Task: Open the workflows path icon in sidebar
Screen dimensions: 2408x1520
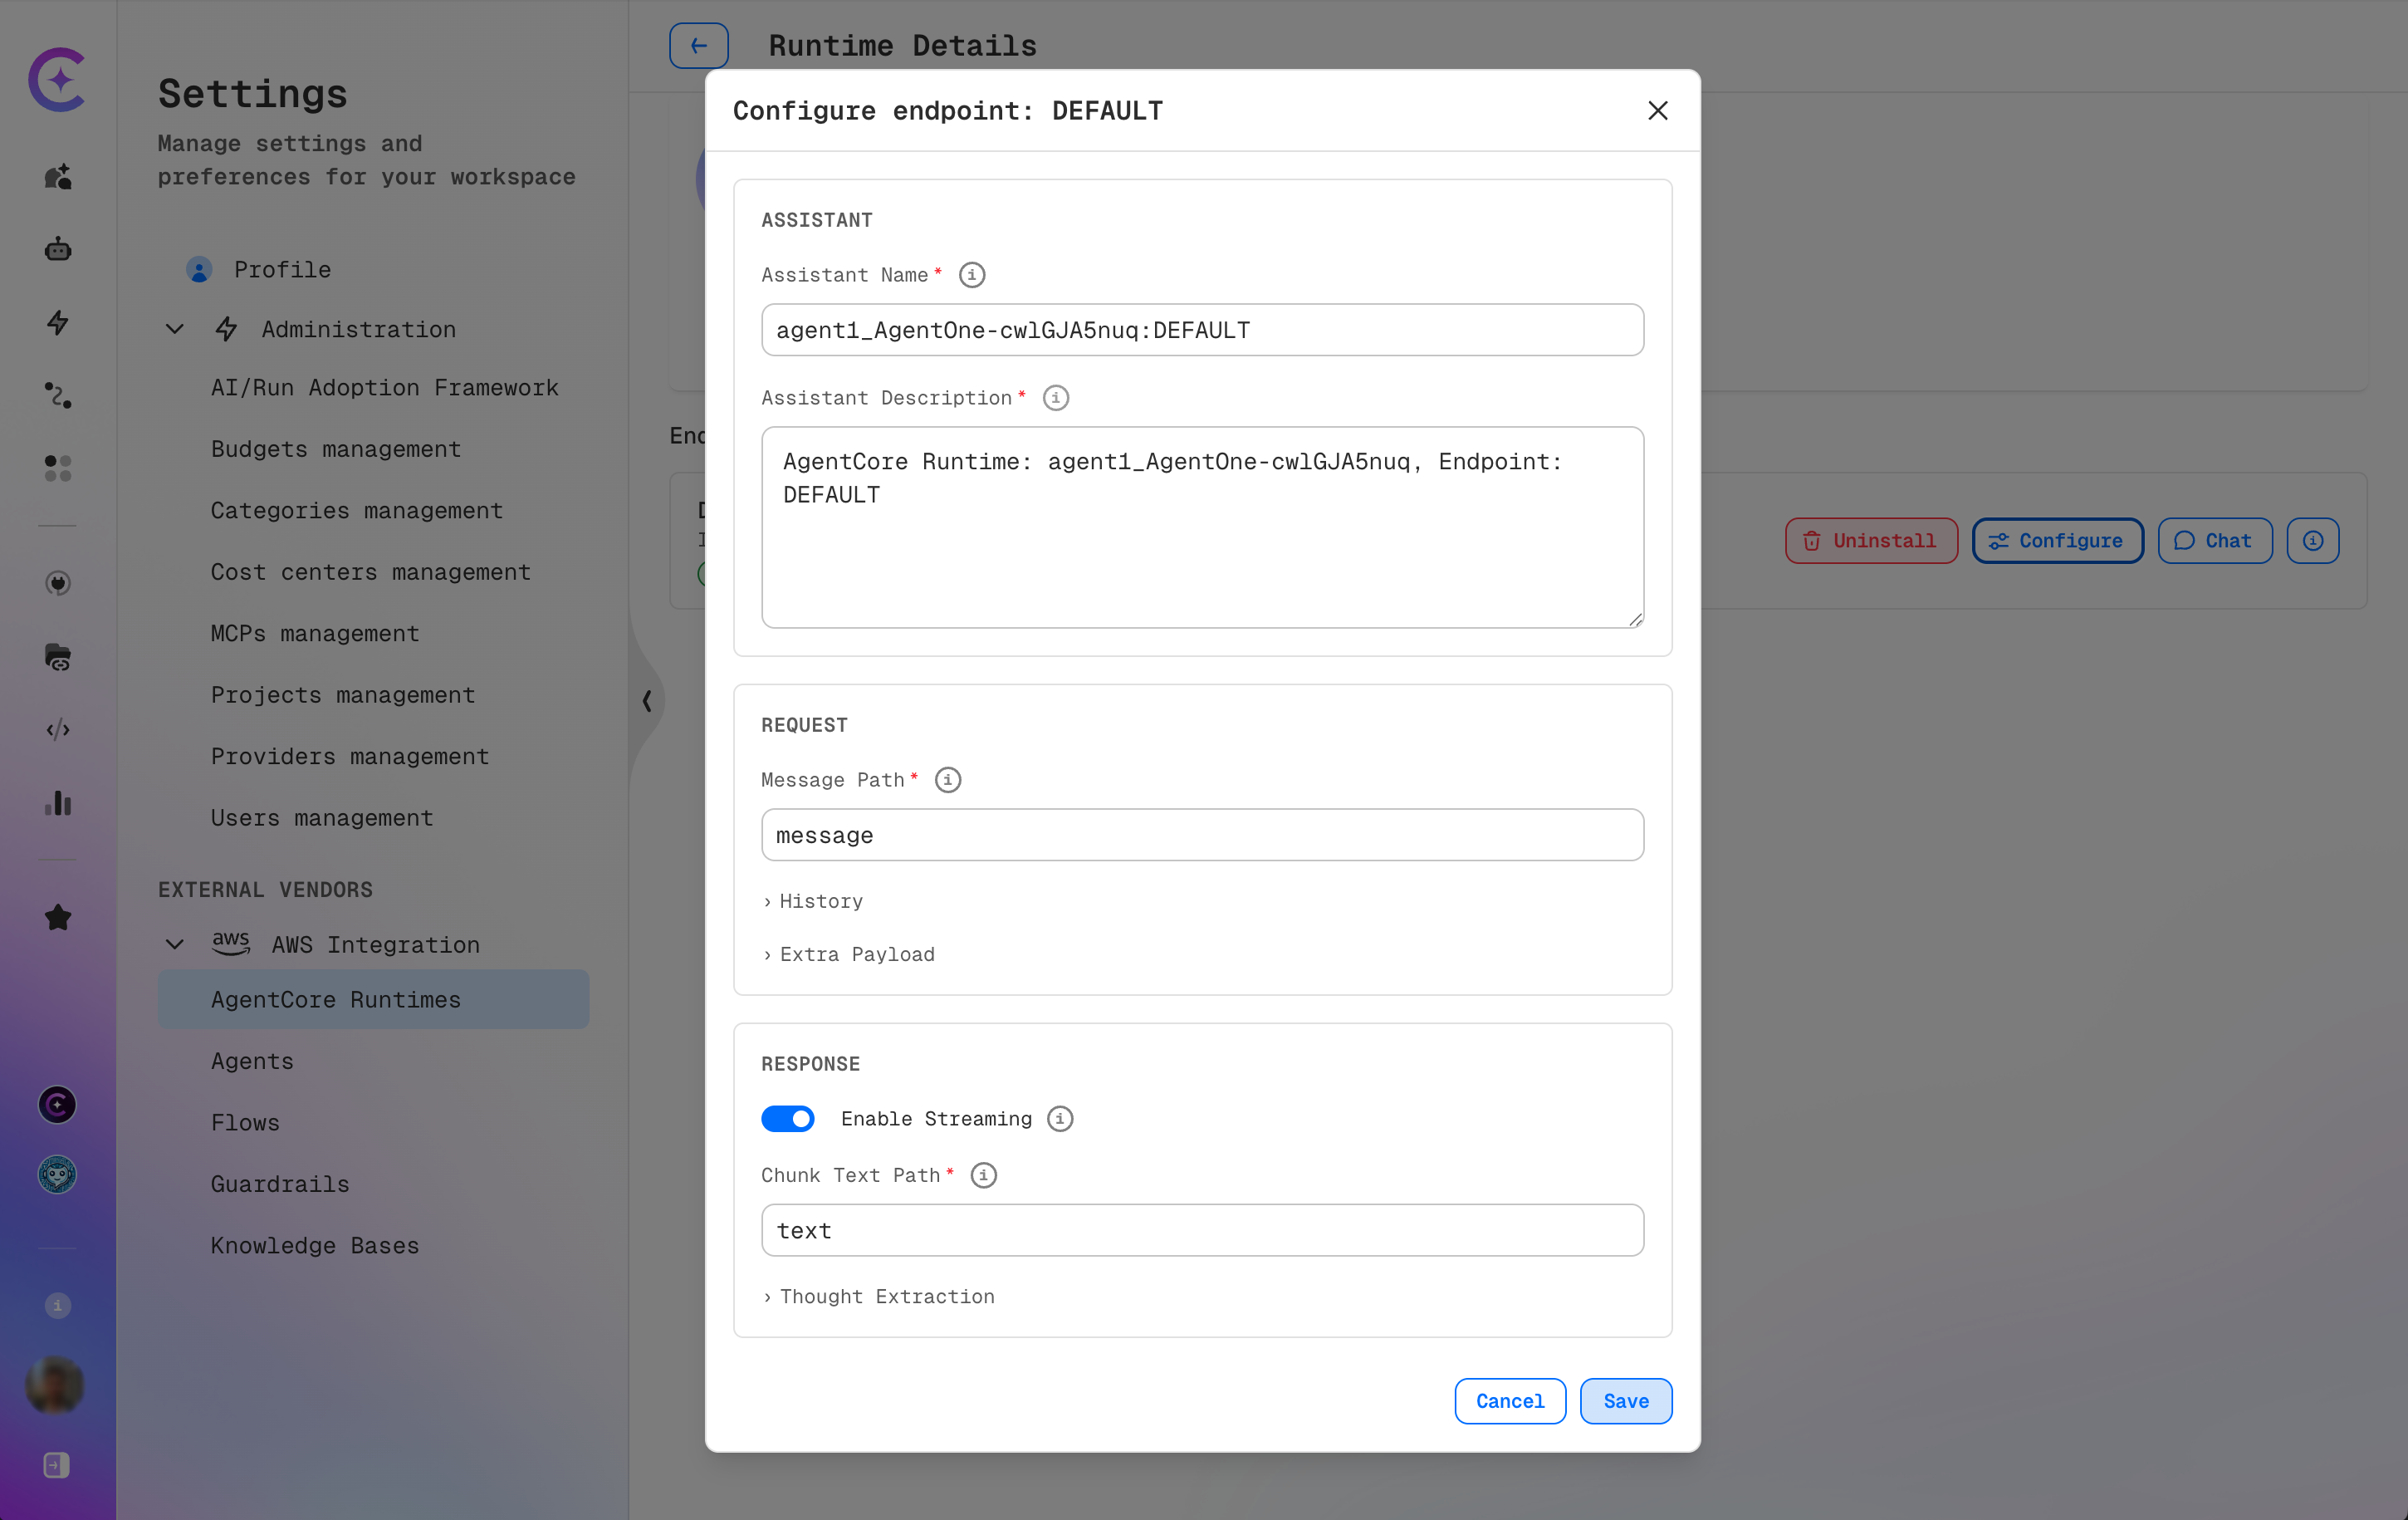Action: (x=58, y=395)
